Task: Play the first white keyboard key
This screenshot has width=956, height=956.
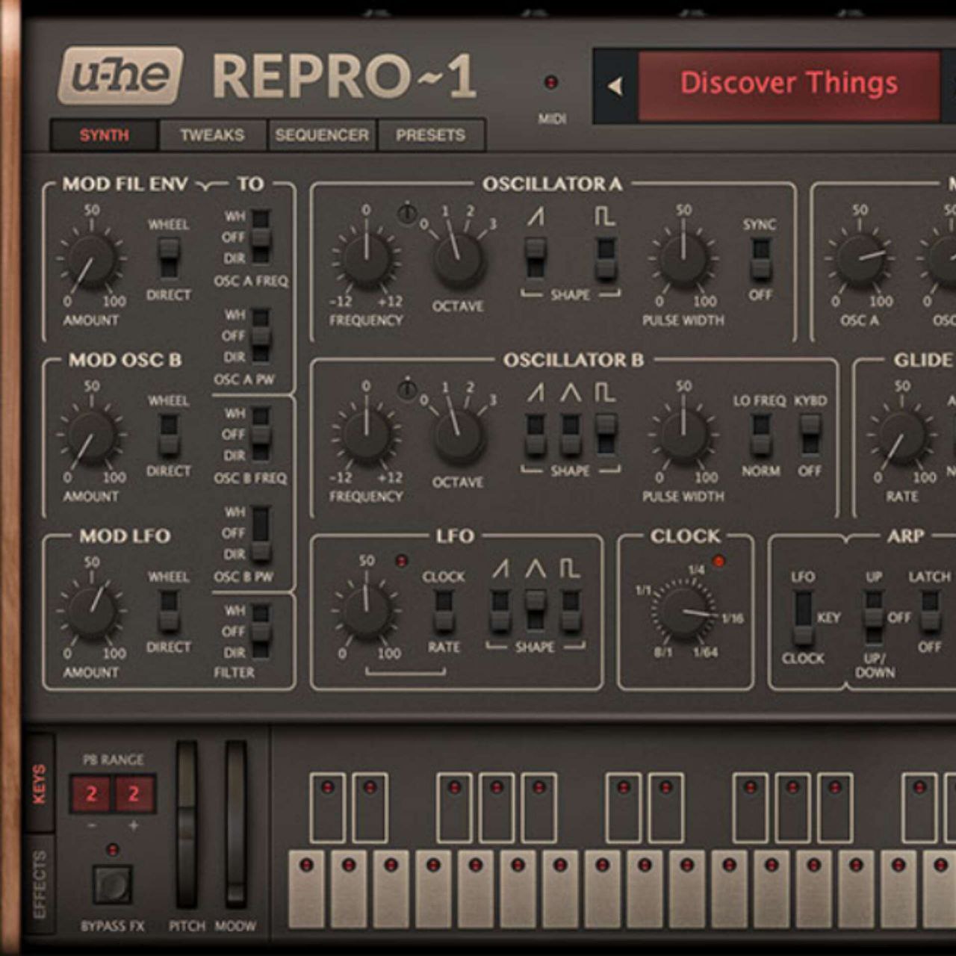Action: (x=306, y=889)
